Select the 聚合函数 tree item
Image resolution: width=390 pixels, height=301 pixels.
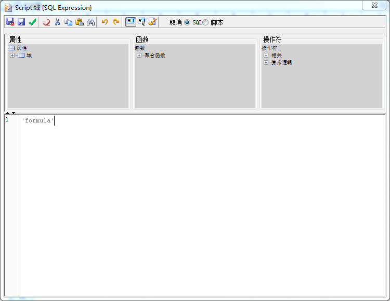click(x=155, y=56)
